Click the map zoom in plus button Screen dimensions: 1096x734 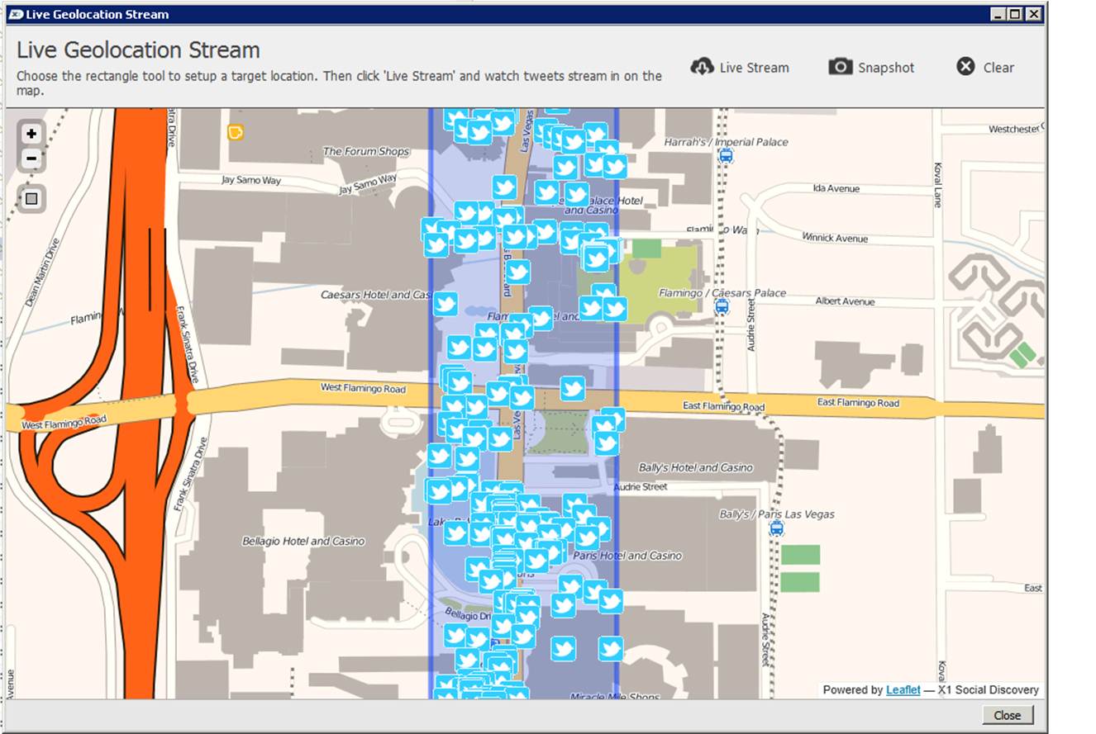point(31,134)
